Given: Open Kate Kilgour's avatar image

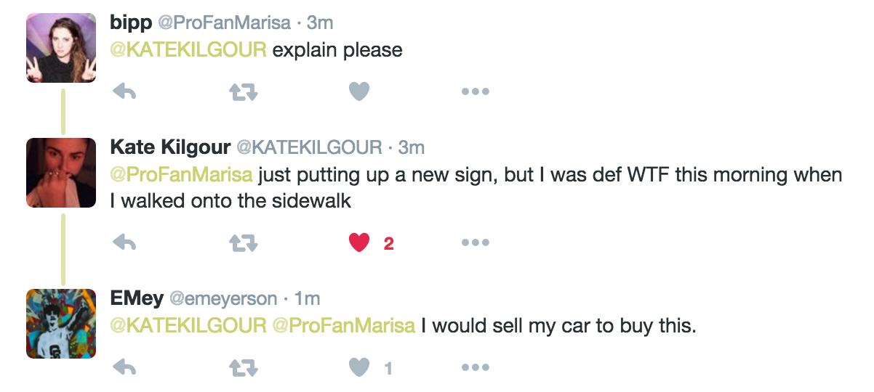Looking at the screenshot, I should pos(61,173).
